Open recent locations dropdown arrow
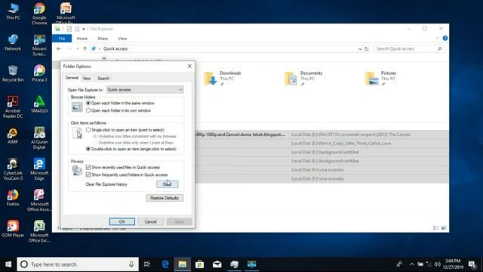Screen dimensions: 483x272 click(77, 48)
